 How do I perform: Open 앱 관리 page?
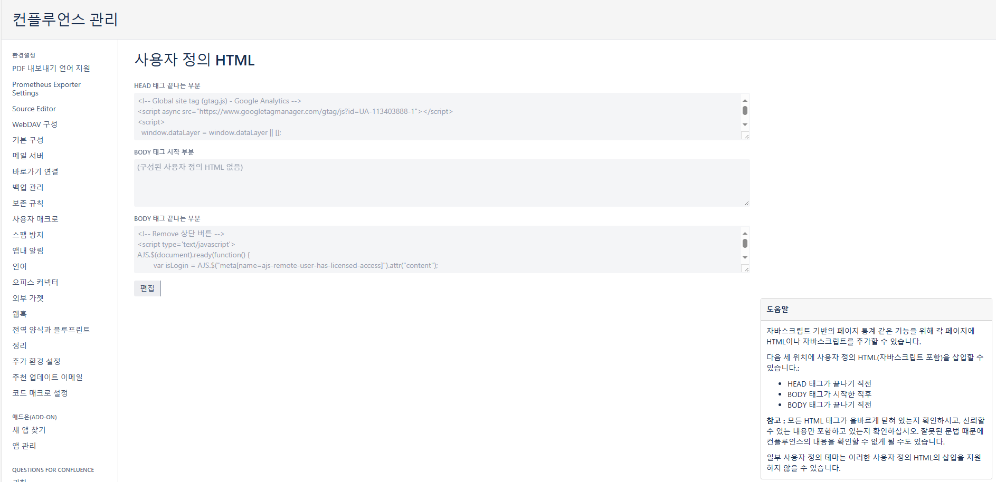24,446
